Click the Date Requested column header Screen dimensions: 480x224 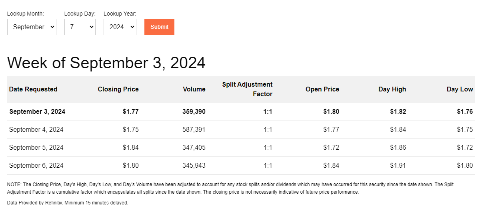33,89
